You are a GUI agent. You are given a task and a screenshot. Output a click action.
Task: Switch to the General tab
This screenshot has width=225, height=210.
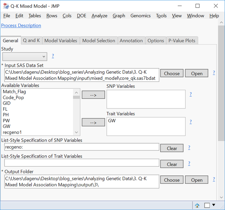click(11, 40)
